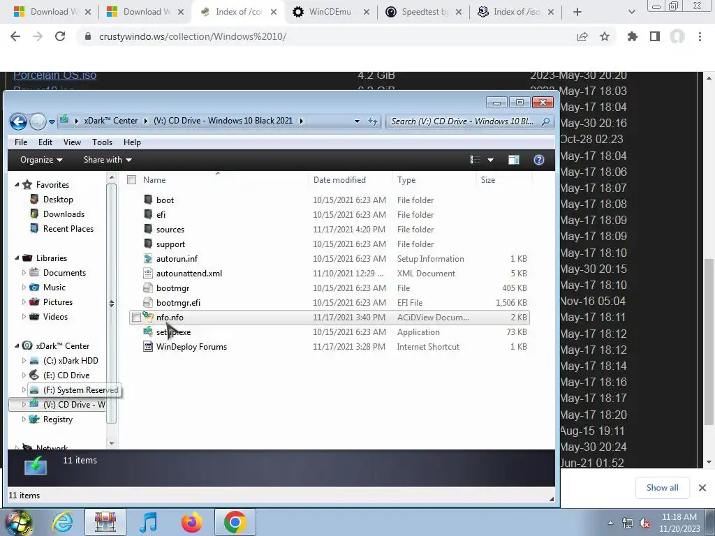Select the efi folder icon
The width and height of the screenshot is (715, 536).
pyautogui.click(x=148, y=214)
